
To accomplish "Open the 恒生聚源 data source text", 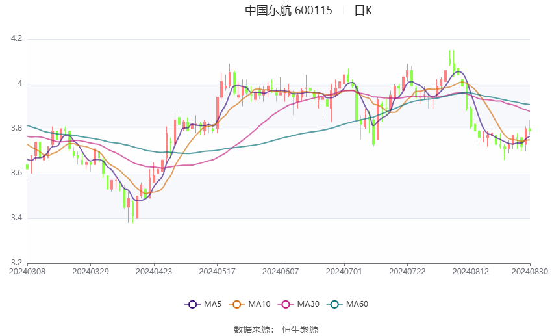I will 300,330.
